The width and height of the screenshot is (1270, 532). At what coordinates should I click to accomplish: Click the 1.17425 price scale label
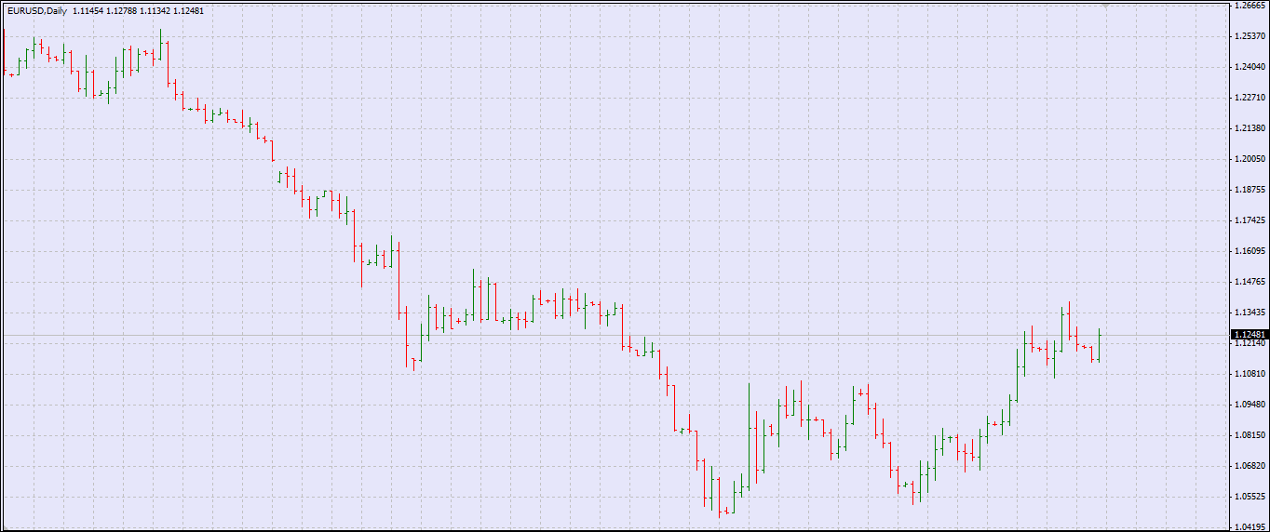click(1248, 220)
